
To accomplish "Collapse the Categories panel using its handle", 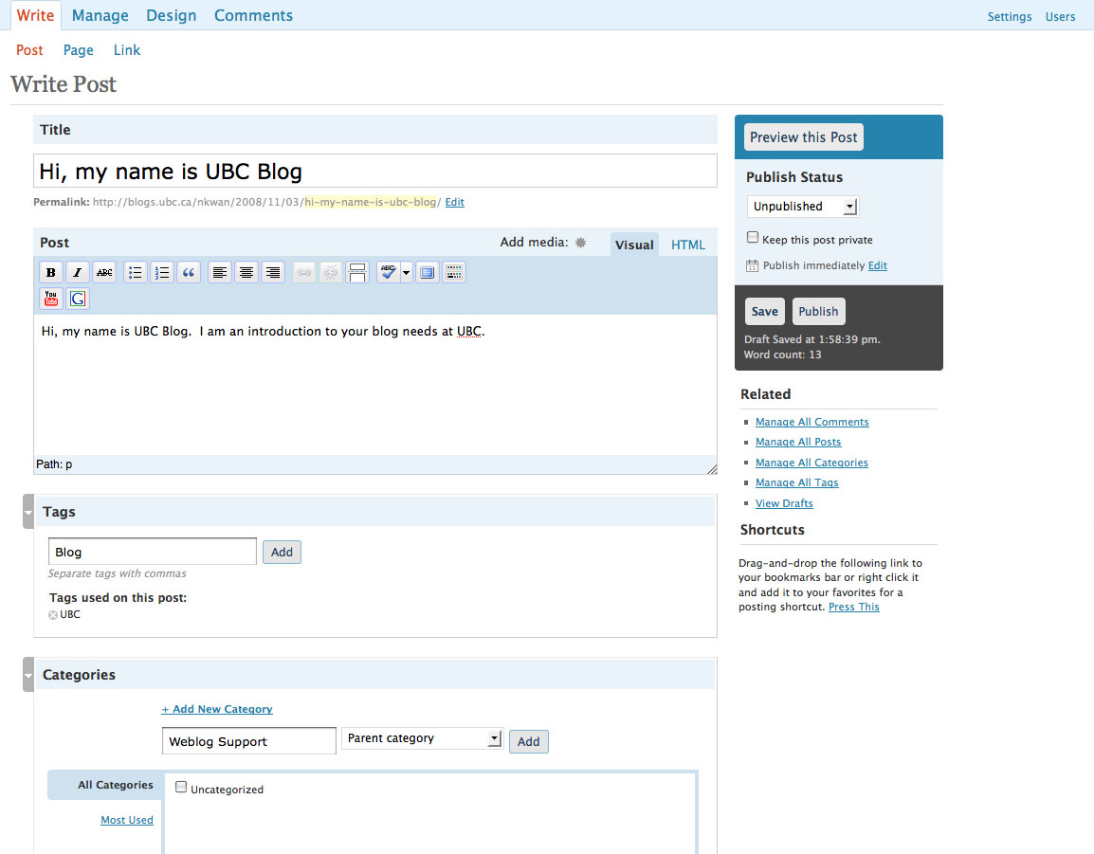I will point(27,675).
